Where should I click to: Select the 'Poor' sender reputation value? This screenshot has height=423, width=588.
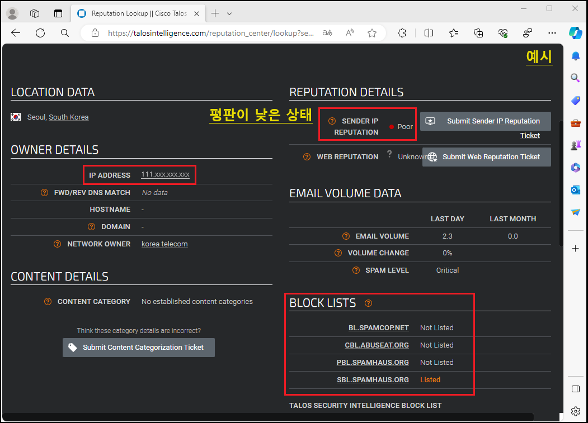pyautogui.click(x=405, y=127)
